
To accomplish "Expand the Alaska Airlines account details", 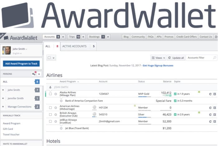I will click(x=56, y=94).
